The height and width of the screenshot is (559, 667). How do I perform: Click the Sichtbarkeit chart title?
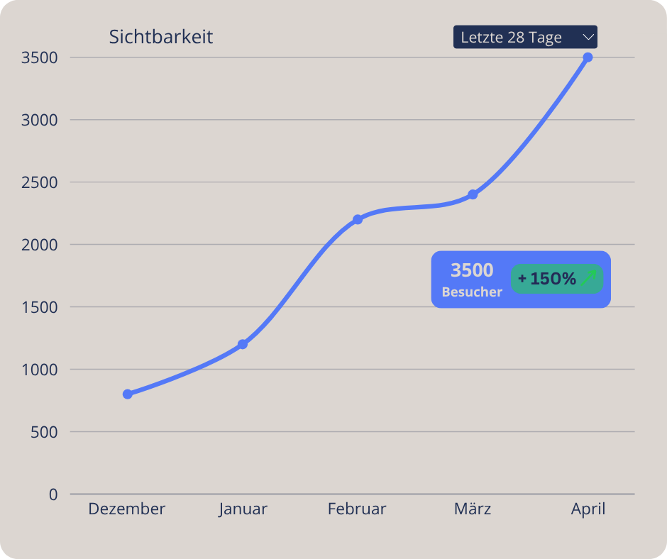click(x=161, y=38)
